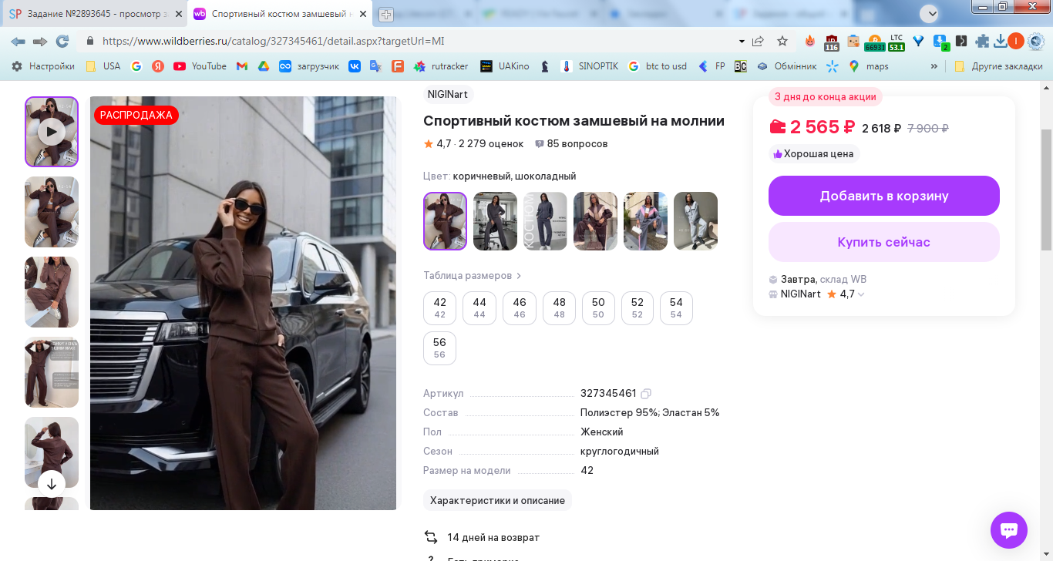This screenshot has width=1053, height=561.
Task: Open the SINOPTIK bookmark
Action: tap(590, 66)
